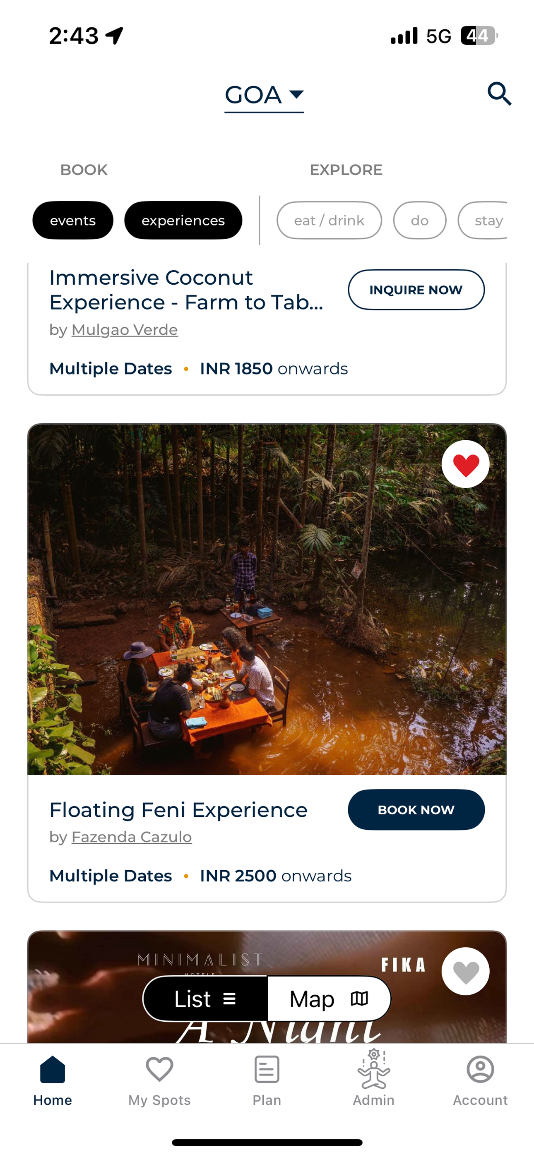Go to the My Spots heart icon
Image resolution: width=534 pixels, height=1157 pixels.
[x=159, y=1069]
